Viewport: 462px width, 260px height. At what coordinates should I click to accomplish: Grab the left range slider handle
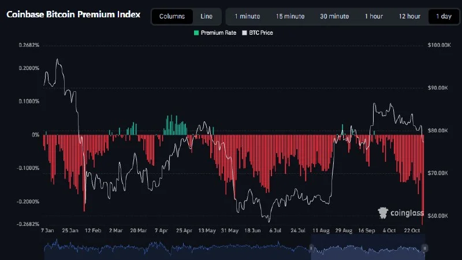point(311,248)
